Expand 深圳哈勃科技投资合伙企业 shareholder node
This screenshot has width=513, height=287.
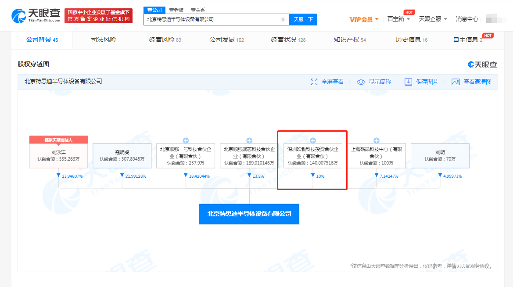coord(313,140)
